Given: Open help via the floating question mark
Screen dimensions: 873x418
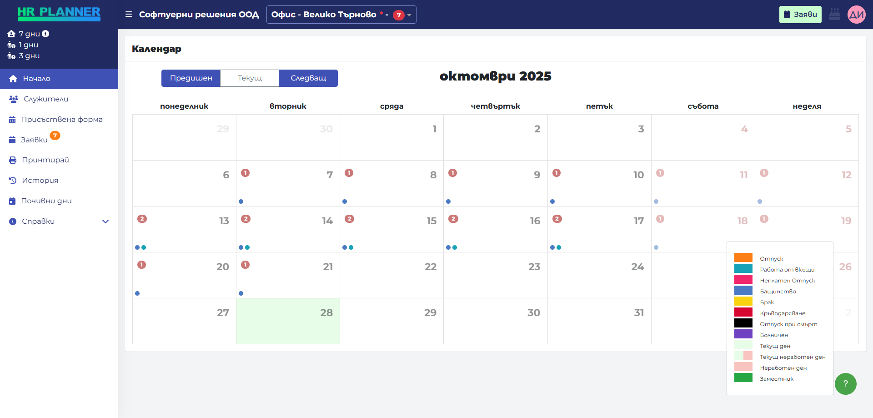Looking at the screenshot, I should [x=846, y=384].
